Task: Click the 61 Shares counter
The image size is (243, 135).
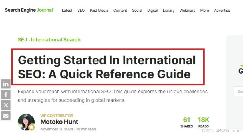Action: [186, 122]
